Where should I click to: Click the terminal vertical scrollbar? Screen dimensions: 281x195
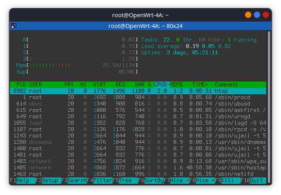tap(269, 106)
